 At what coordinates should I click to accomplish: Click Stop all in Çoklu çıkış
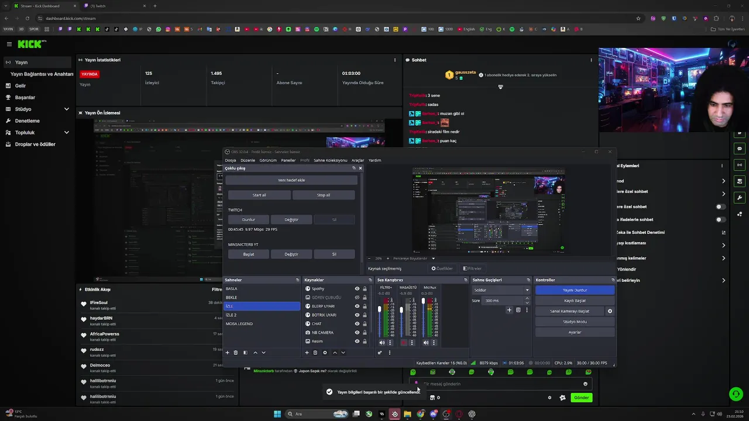324,195
